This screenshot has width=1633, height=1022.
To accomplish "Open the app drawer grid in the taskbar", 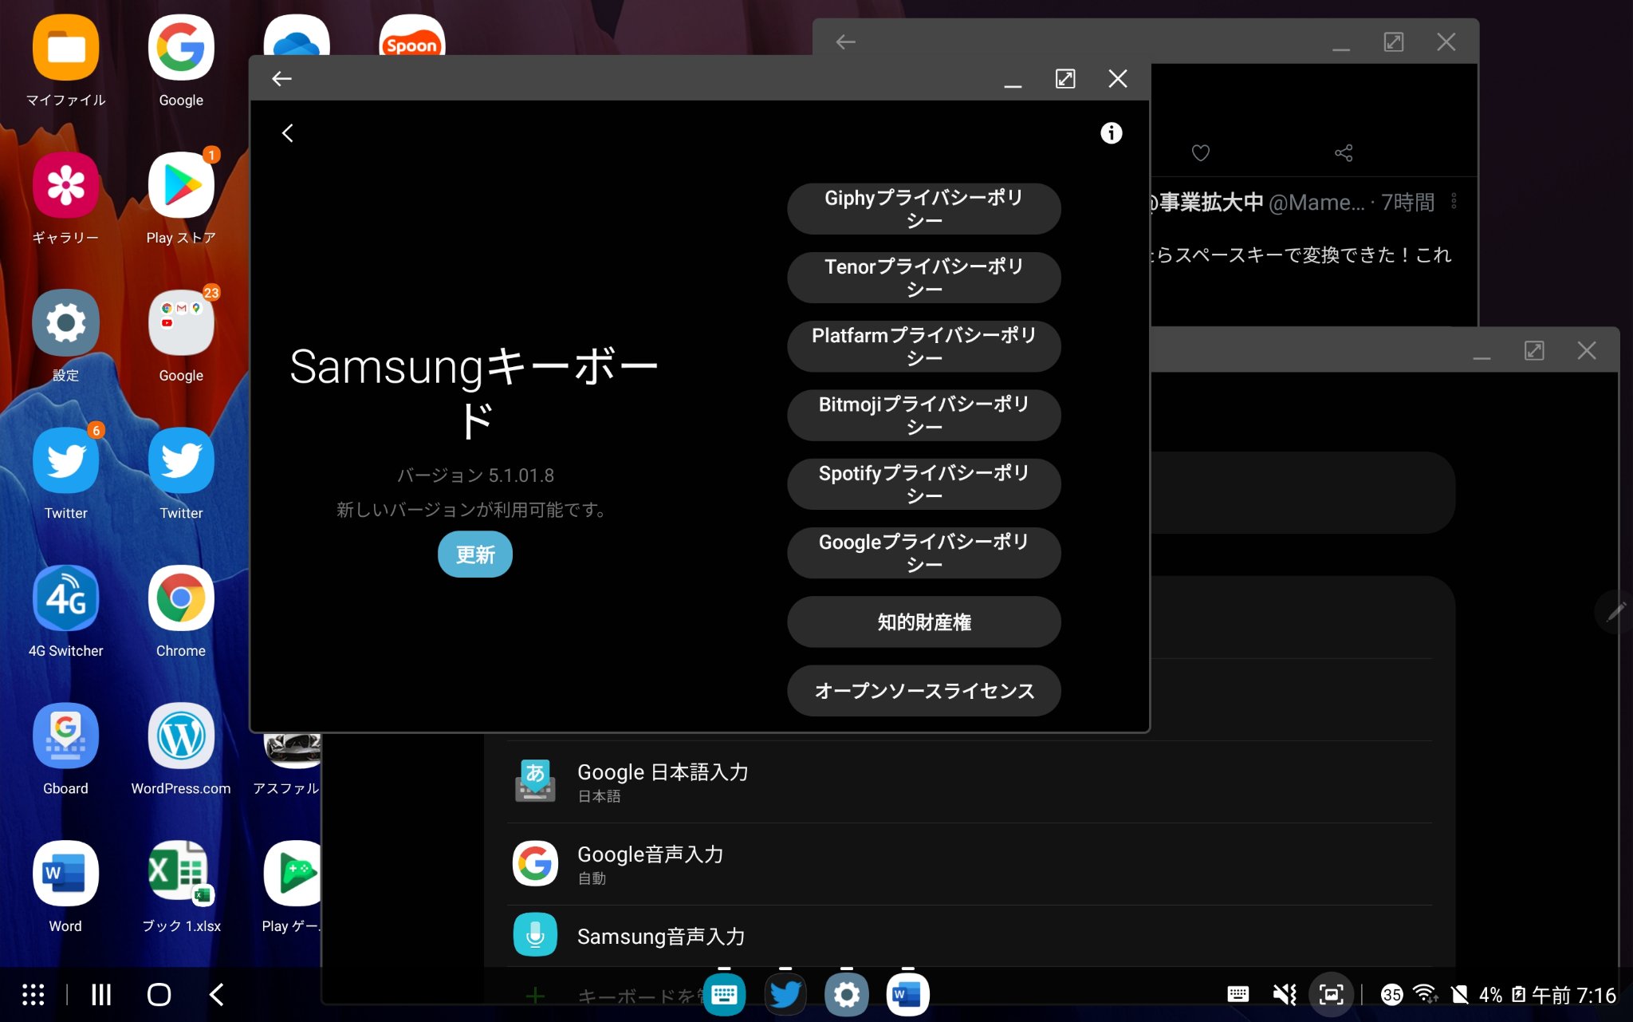I will coord(33,994).
